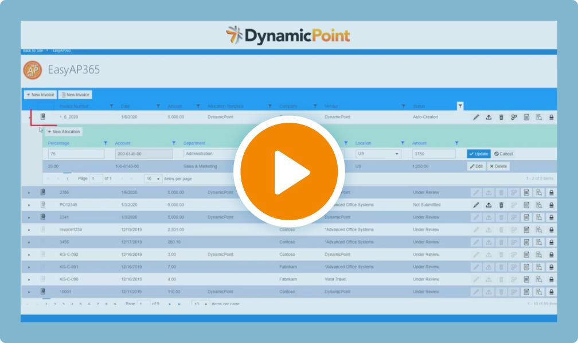Delete the Sales & Marketing allocation row
The width and height of the screenshot is (578, 343).
click(498, 166)
